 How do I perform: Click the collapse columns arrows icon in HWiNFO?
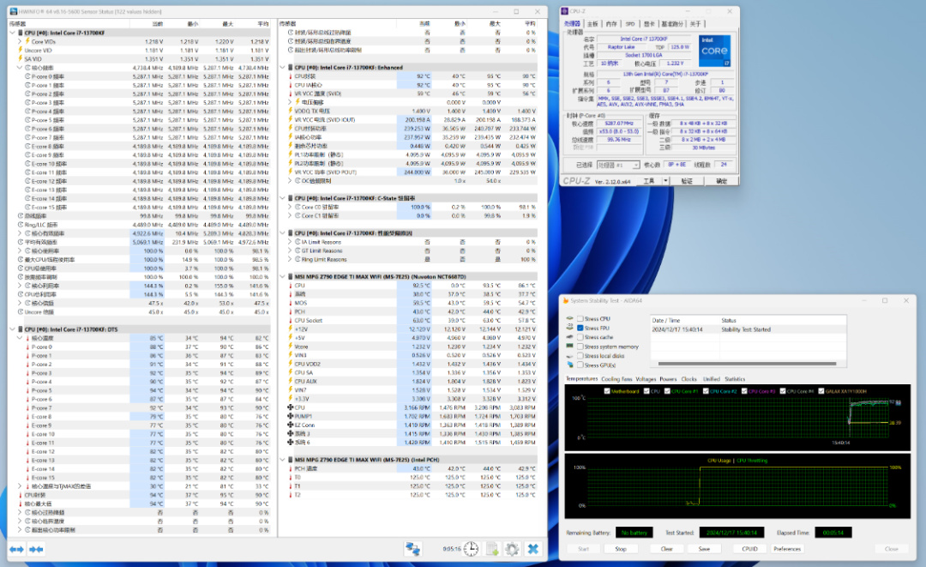[36, 549]
